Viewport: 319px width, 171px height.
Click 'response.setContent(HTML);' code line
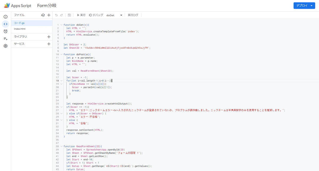pos(85,130)
